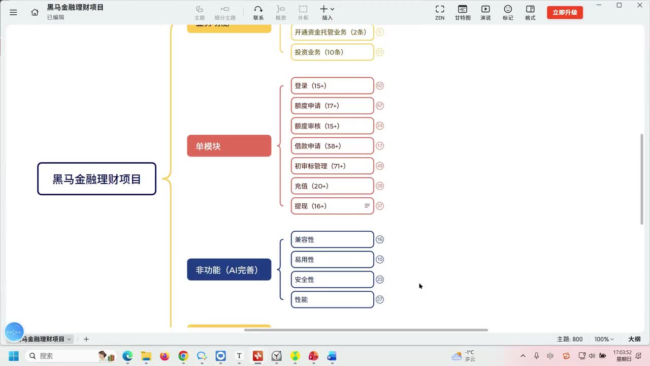
Task: Open the Marker (标记) panel
Action: tap(508, 13)
